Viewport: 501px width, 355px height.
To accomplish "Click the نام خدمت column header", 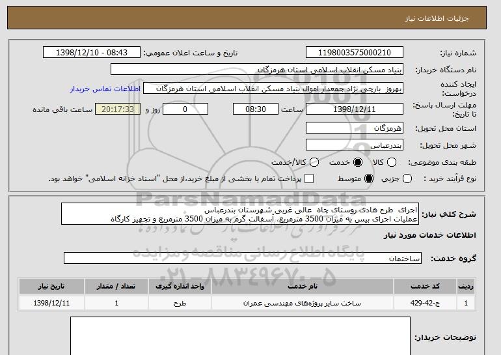I will coord(303,286).
